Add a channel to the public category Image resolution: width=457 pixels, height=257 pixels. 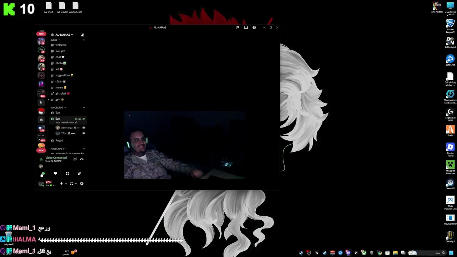point(84,40)
